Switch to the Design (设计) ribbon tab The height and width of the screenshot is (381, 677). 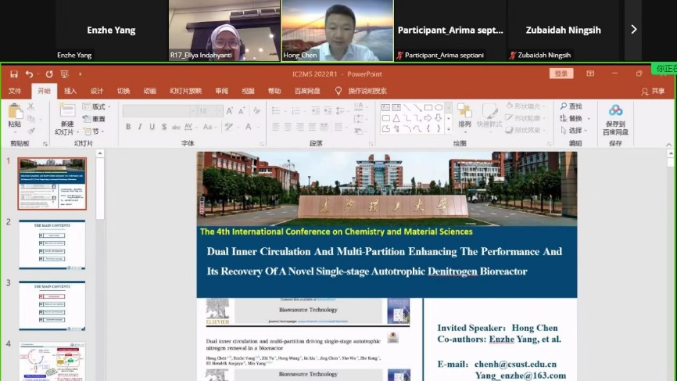97,91
